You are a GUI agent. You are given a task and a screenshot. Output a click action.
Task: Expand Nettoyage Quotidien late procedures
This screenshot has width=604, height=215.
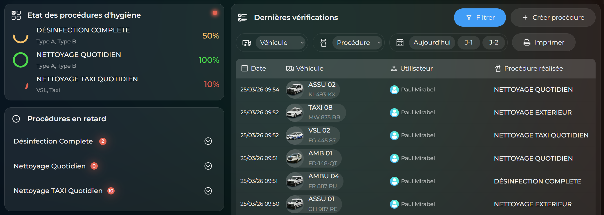[208, 166]
